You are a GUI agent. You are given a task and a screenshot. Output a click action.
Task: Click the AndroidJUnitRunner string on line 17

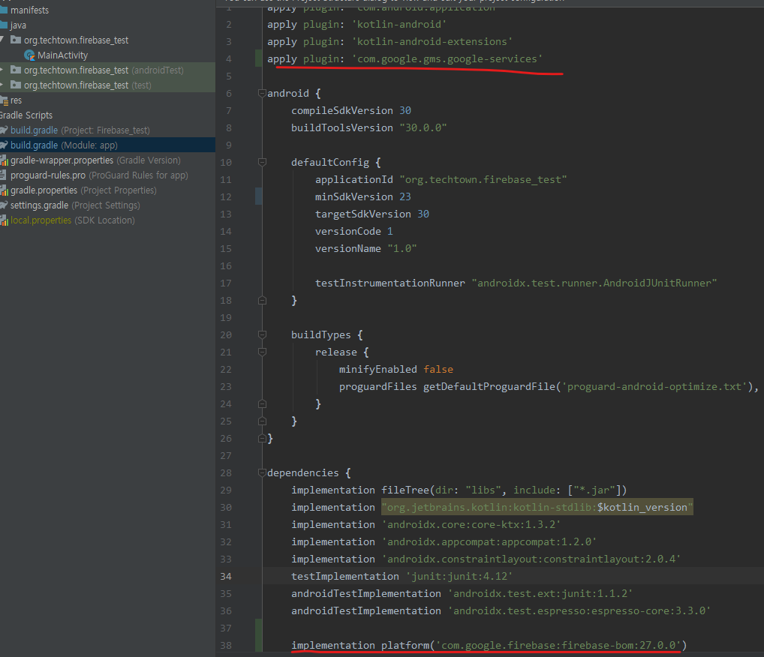[594, 283]
